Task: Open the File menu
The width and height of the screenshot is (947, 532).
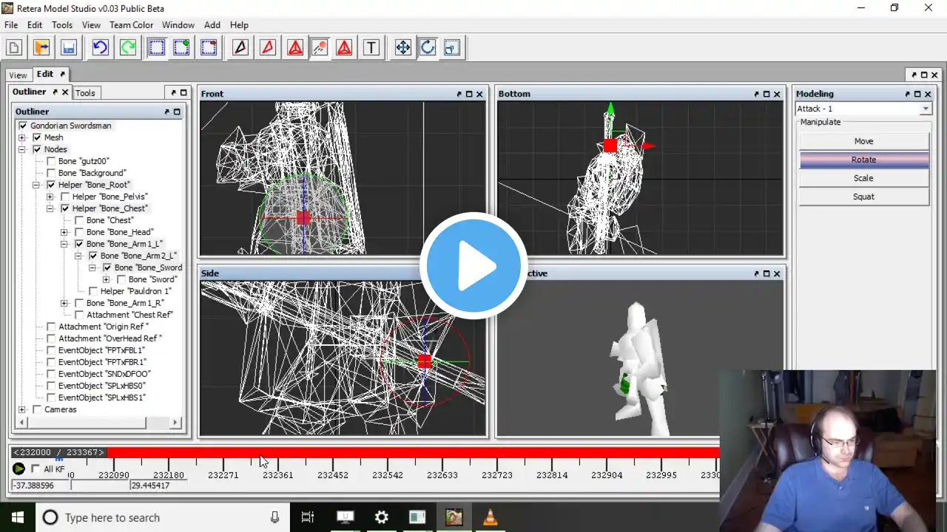Action: click(11, 25)
